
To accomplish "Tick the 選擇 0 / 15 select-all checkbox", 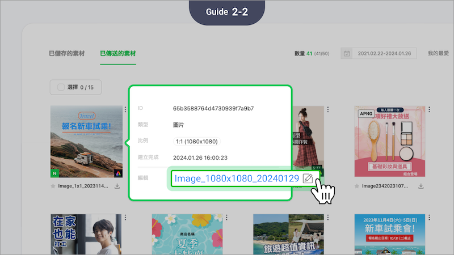I will click(x=61, y=87).
